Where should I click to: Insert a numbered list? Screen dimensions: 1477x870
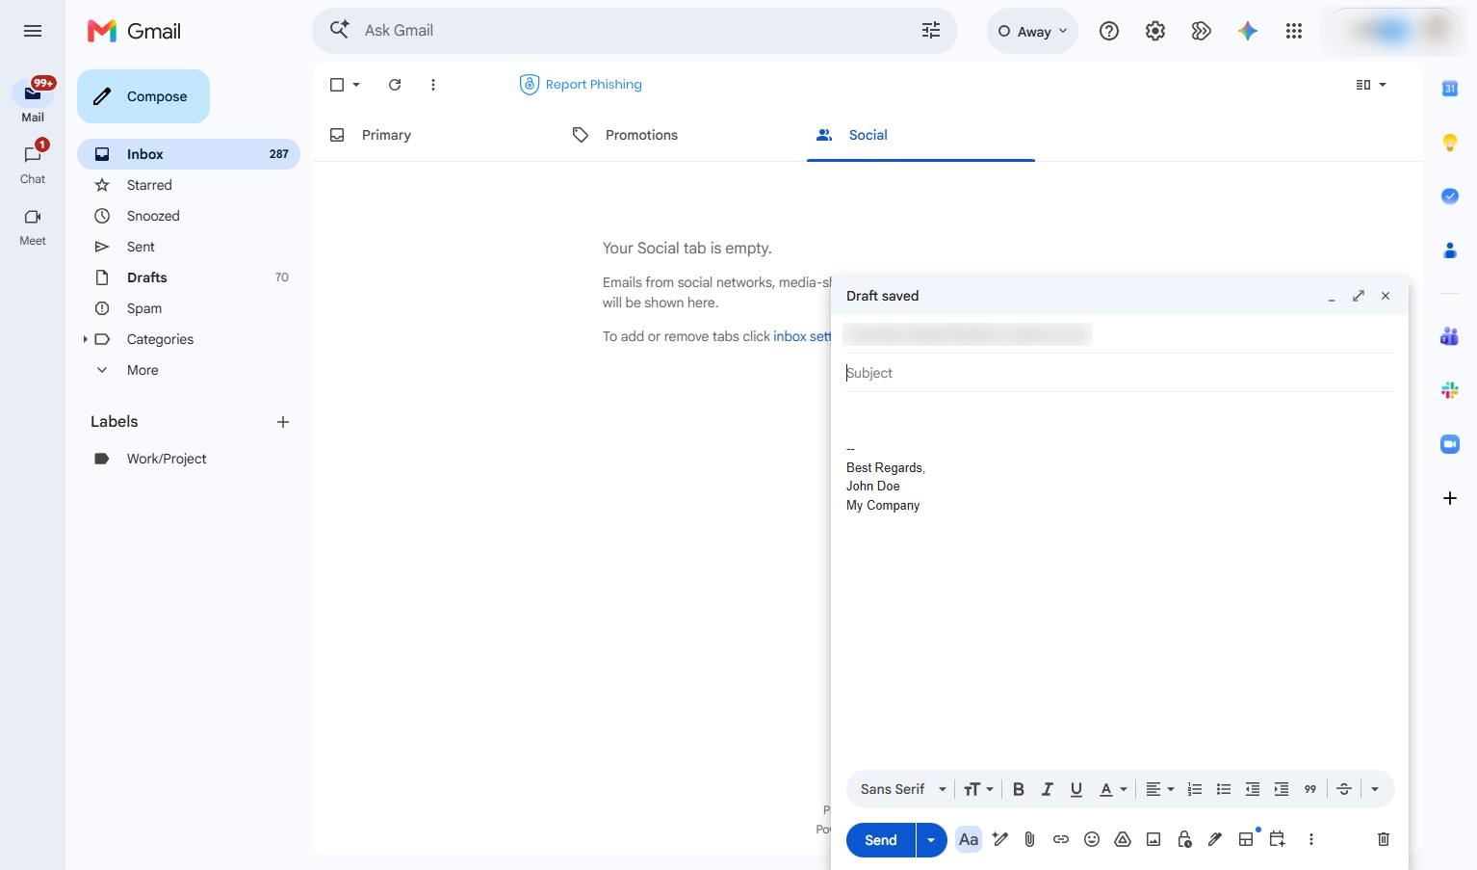(x=1195, y=789)
